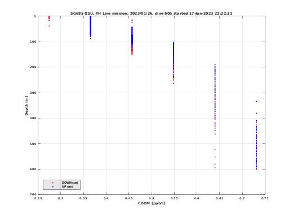
Task: Click the 0.75 tick label on x-axis
Action: click(265, 198)
